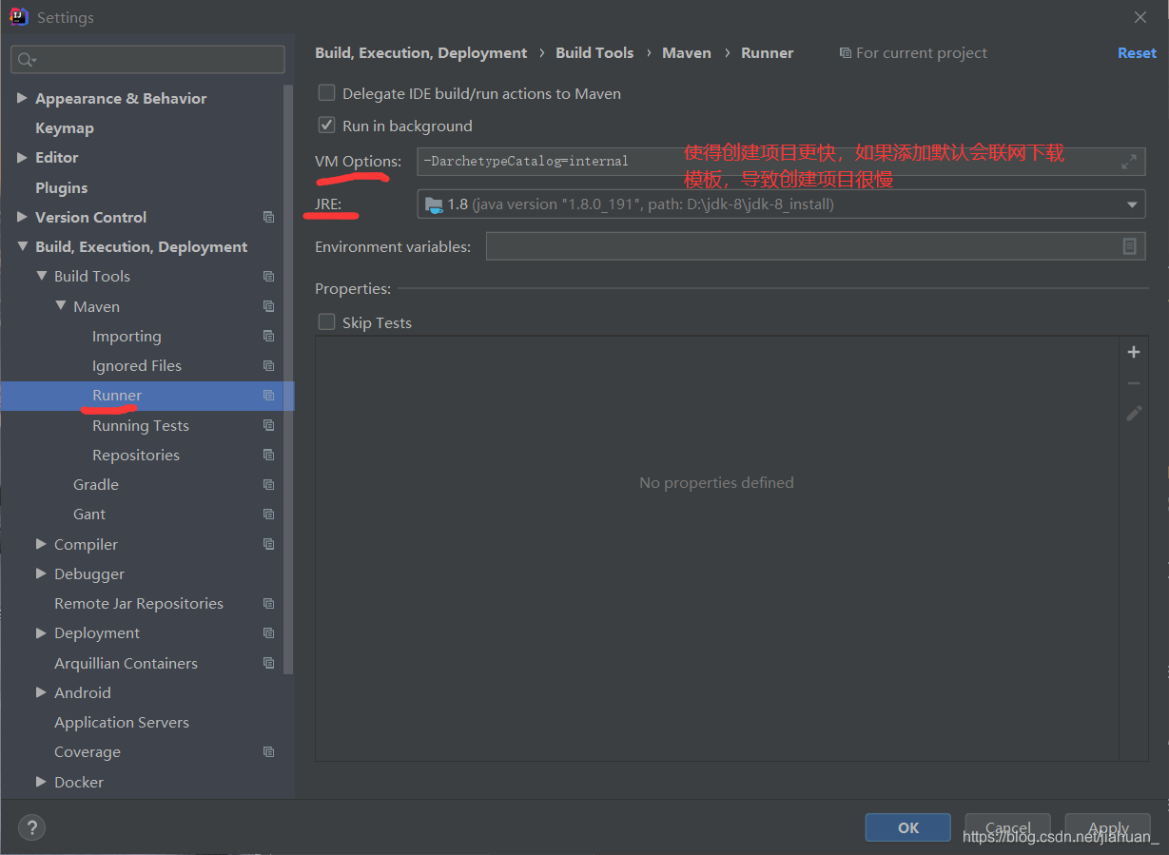Click project-level icon beside Repositories
1169x855 pixels.
[x=269, y=455]
